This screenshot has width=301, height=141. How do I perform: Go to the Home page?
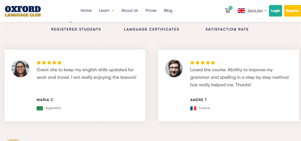click(x=86, y=11)
